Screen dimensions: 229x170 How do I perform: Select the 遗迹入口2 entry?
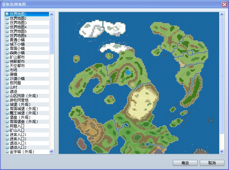27,147
